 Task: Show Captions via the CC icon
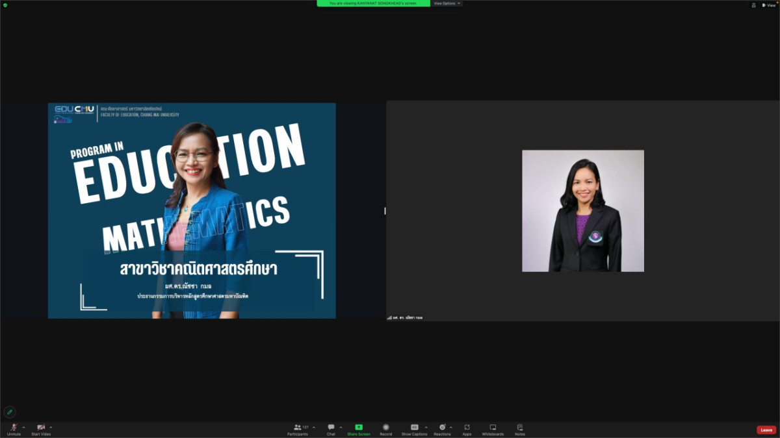pos(414,429)
